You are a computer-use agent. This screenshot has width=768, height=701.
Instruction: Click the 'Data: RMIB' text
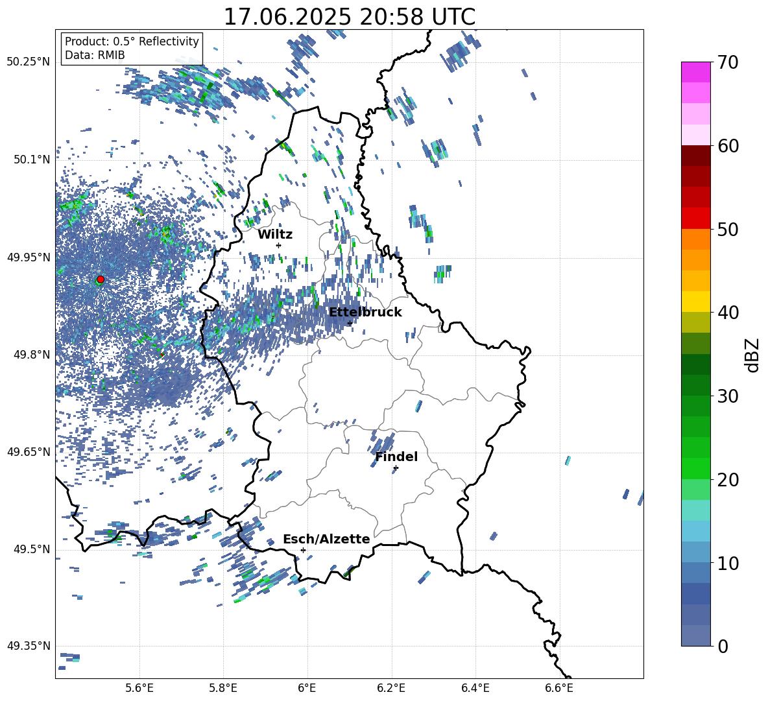[95, 55]
